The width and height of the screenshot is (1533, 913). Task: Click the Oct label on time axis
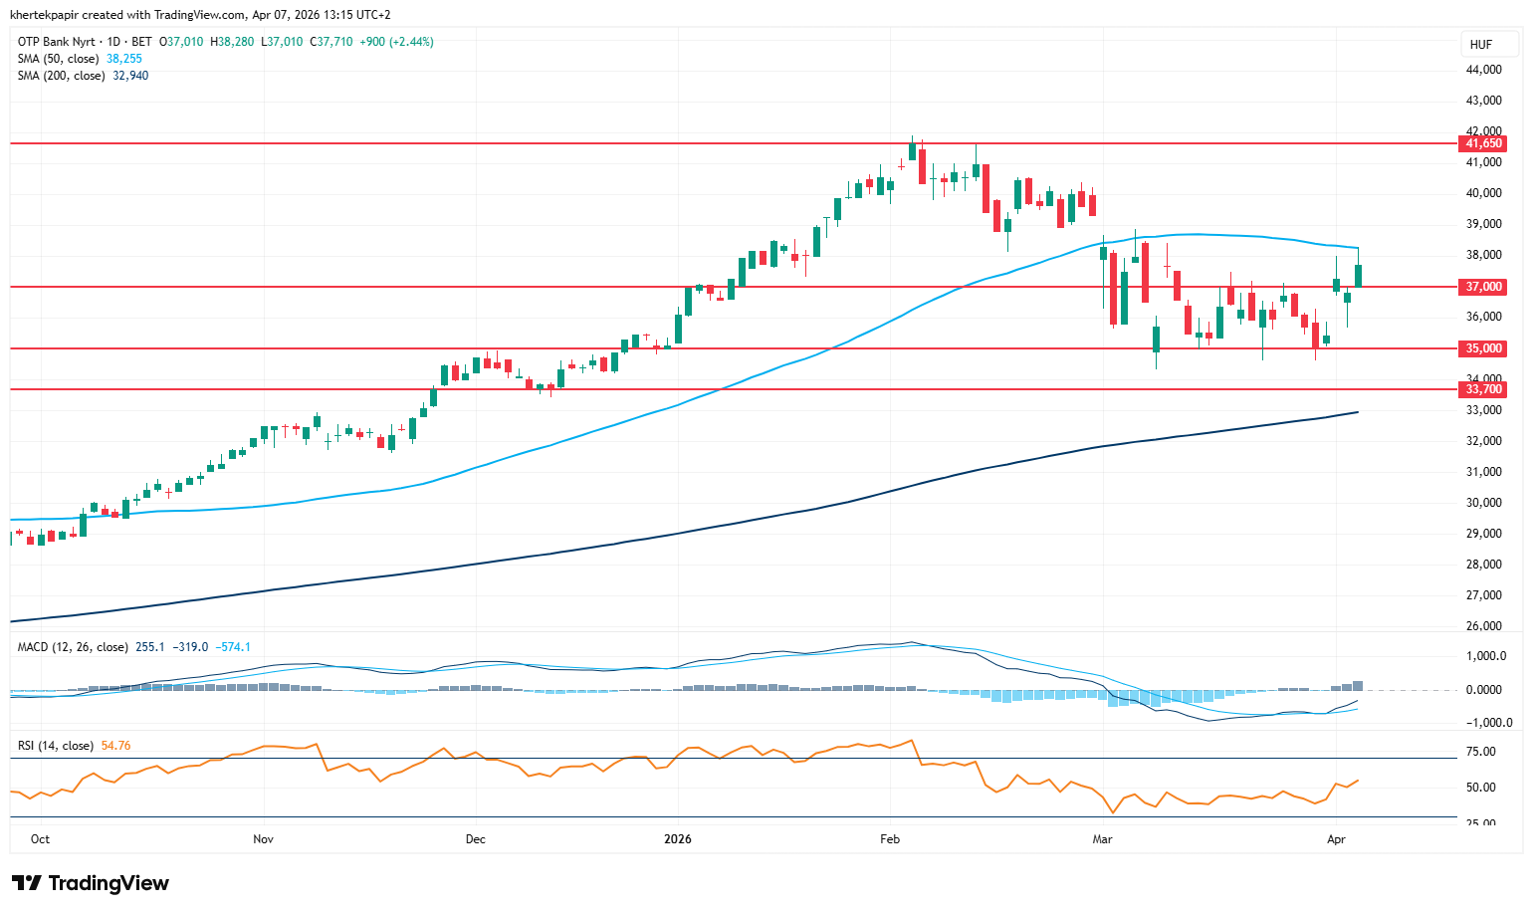point(40,839)
